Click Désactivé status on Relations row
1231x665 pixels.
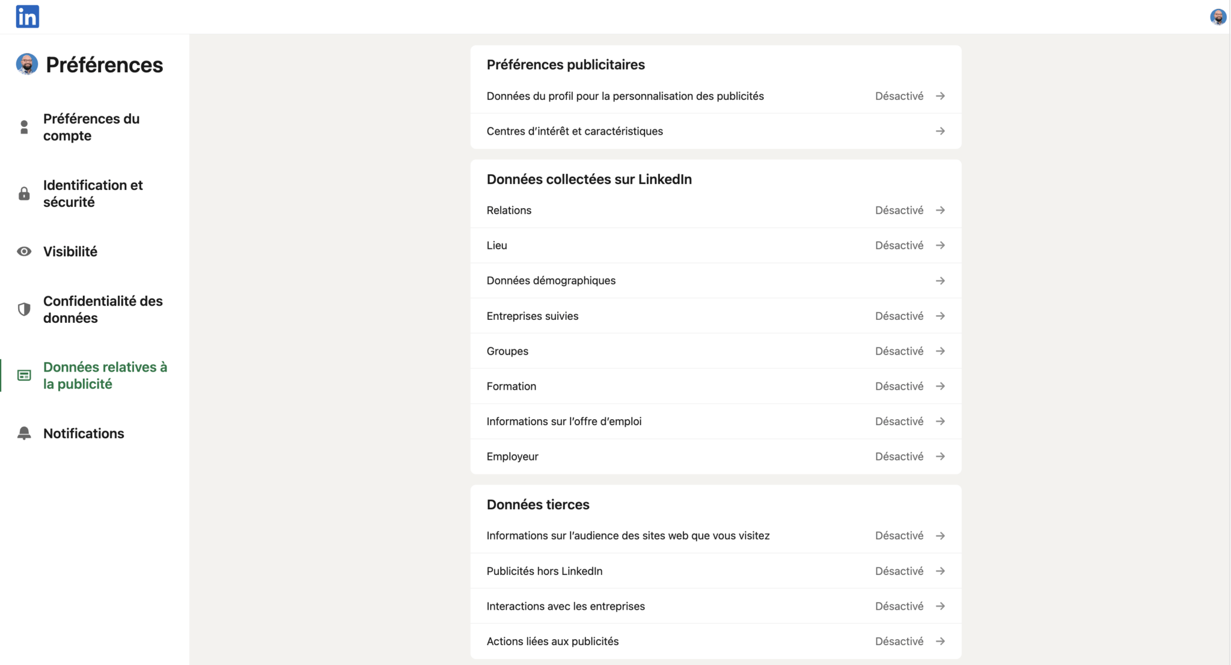[899, 210]
